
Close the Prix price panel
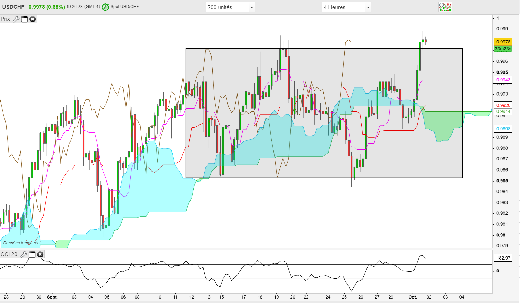[32, 19]
